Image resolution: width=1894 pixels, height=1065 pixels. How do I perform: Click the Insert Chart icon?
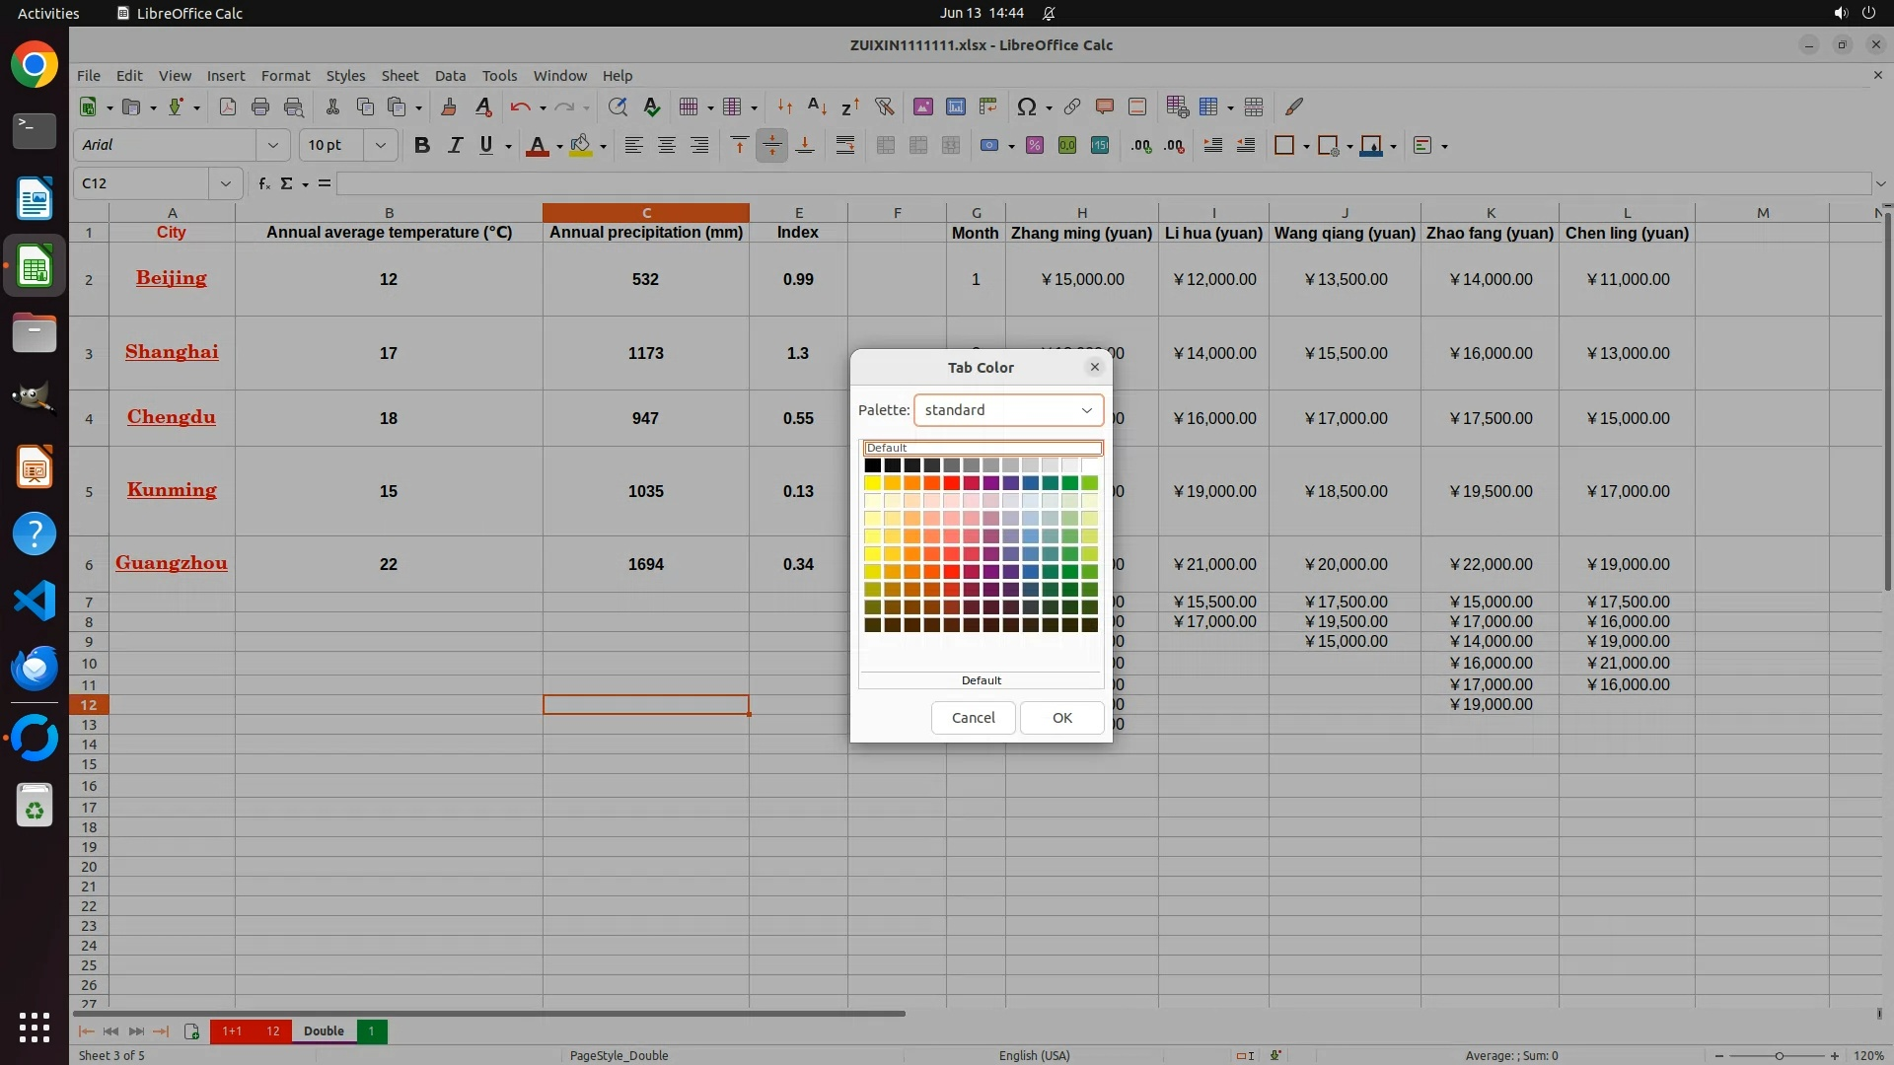[955, 106]
